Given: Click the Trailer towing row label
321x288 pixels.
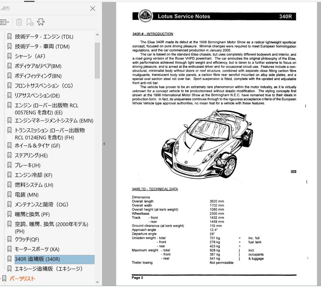Looking at the screenshot, I should [142, 263].
